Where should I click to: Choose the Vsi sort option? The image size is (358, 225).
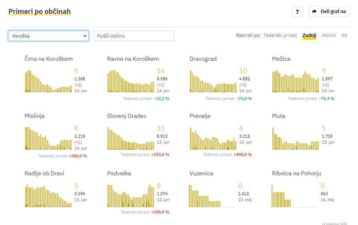pos(344,35)
